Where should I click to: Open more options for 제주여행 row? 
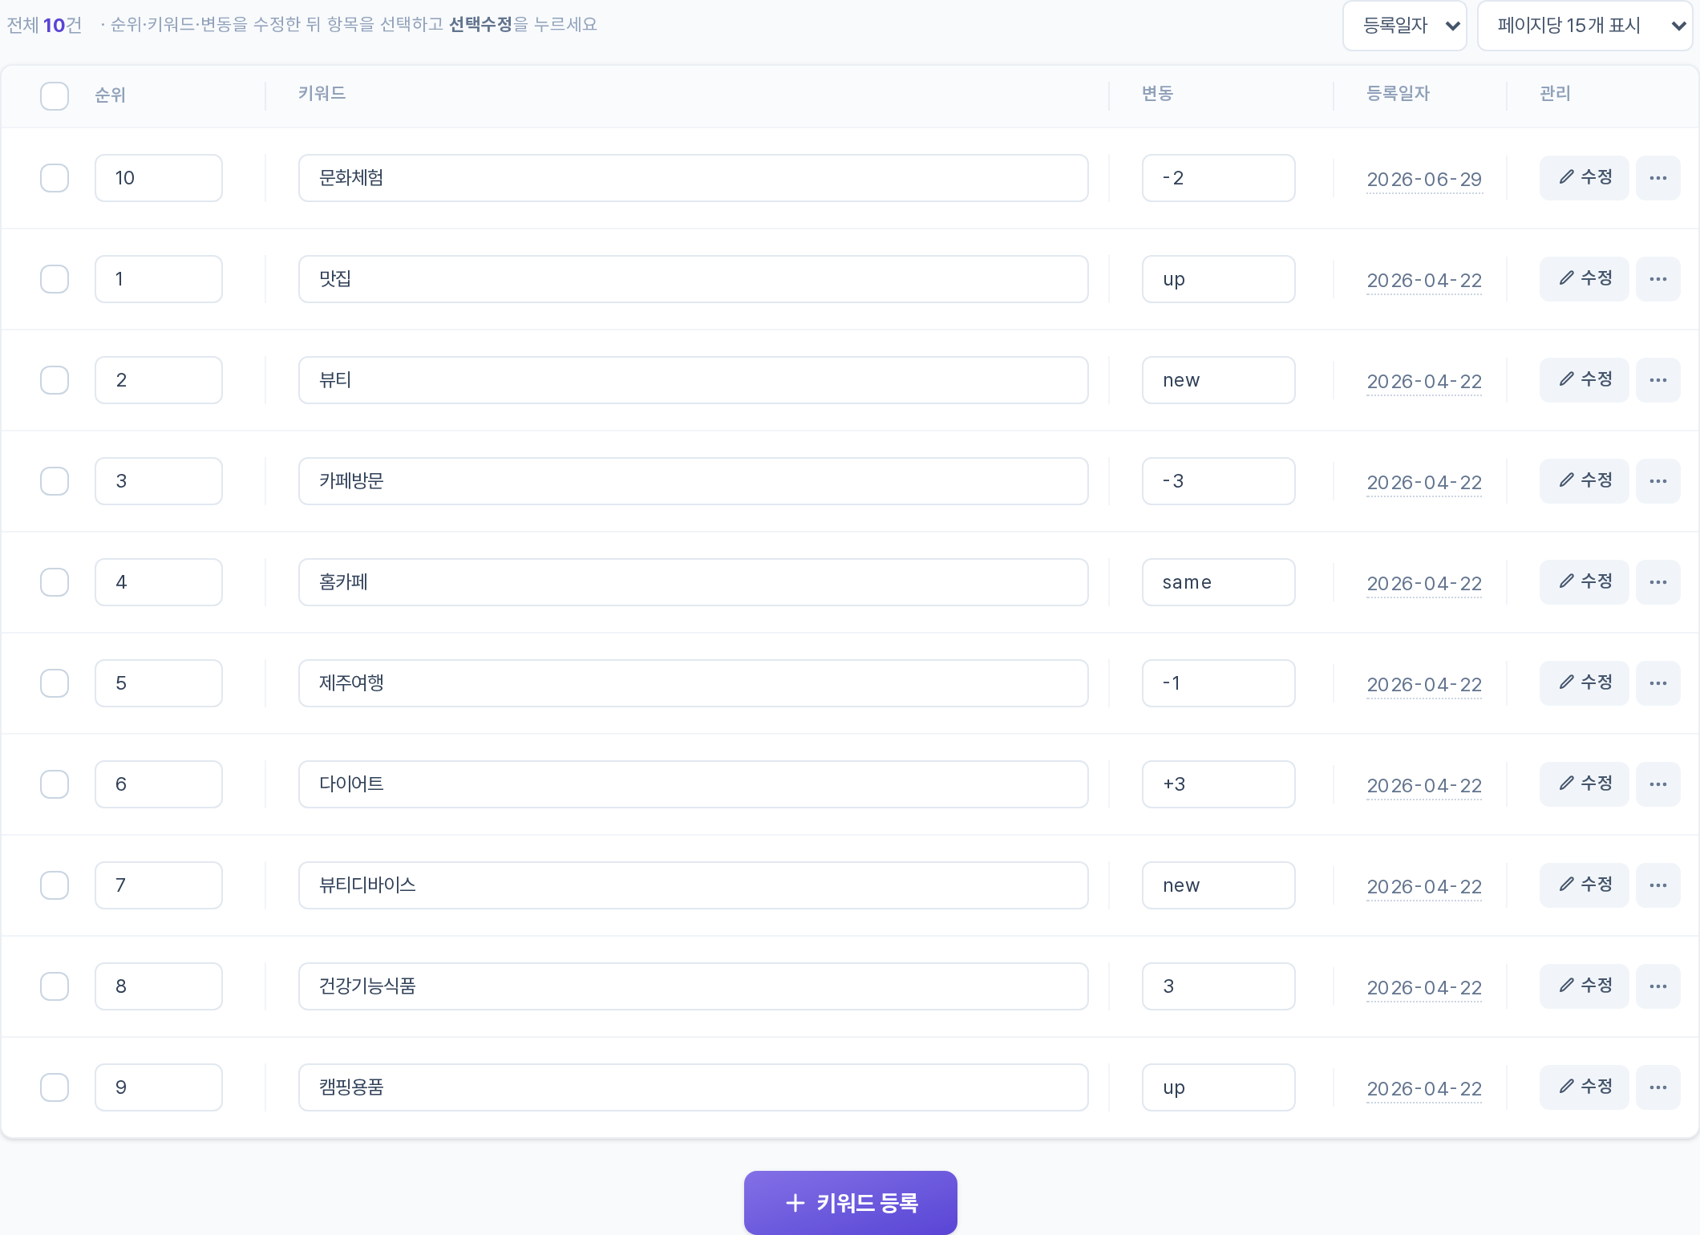coord(1657,683)
